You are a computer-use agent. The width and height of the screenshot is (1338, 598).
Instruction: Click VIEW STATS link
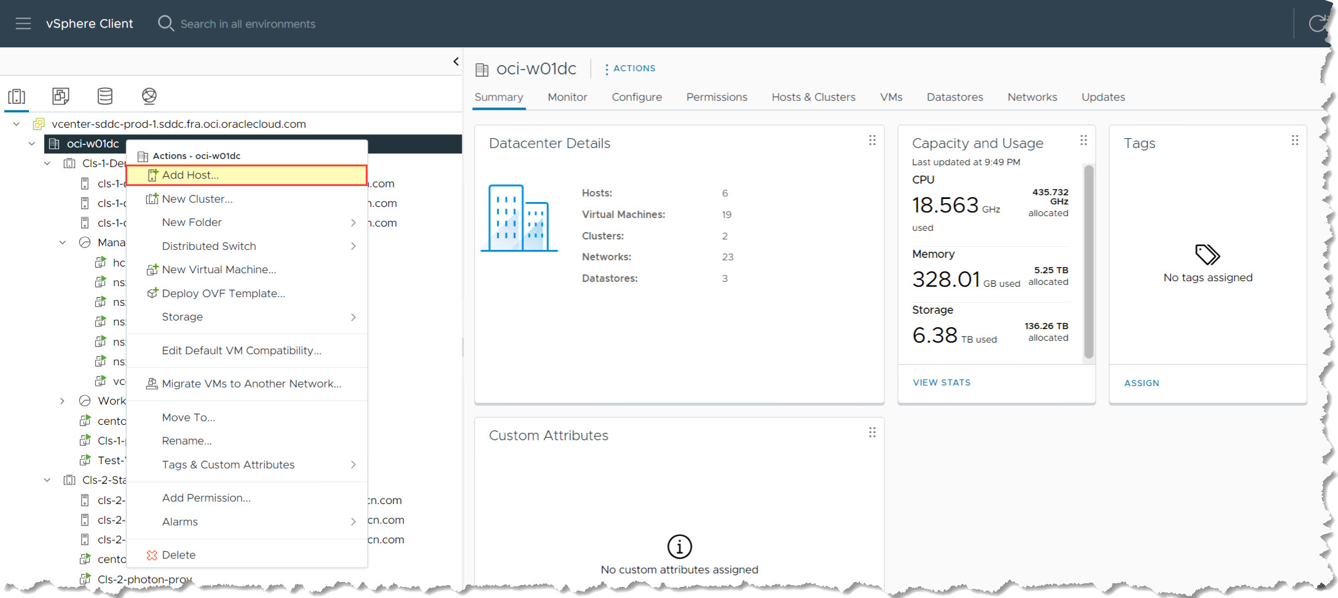pyautogui.click(x=942, y=382)
